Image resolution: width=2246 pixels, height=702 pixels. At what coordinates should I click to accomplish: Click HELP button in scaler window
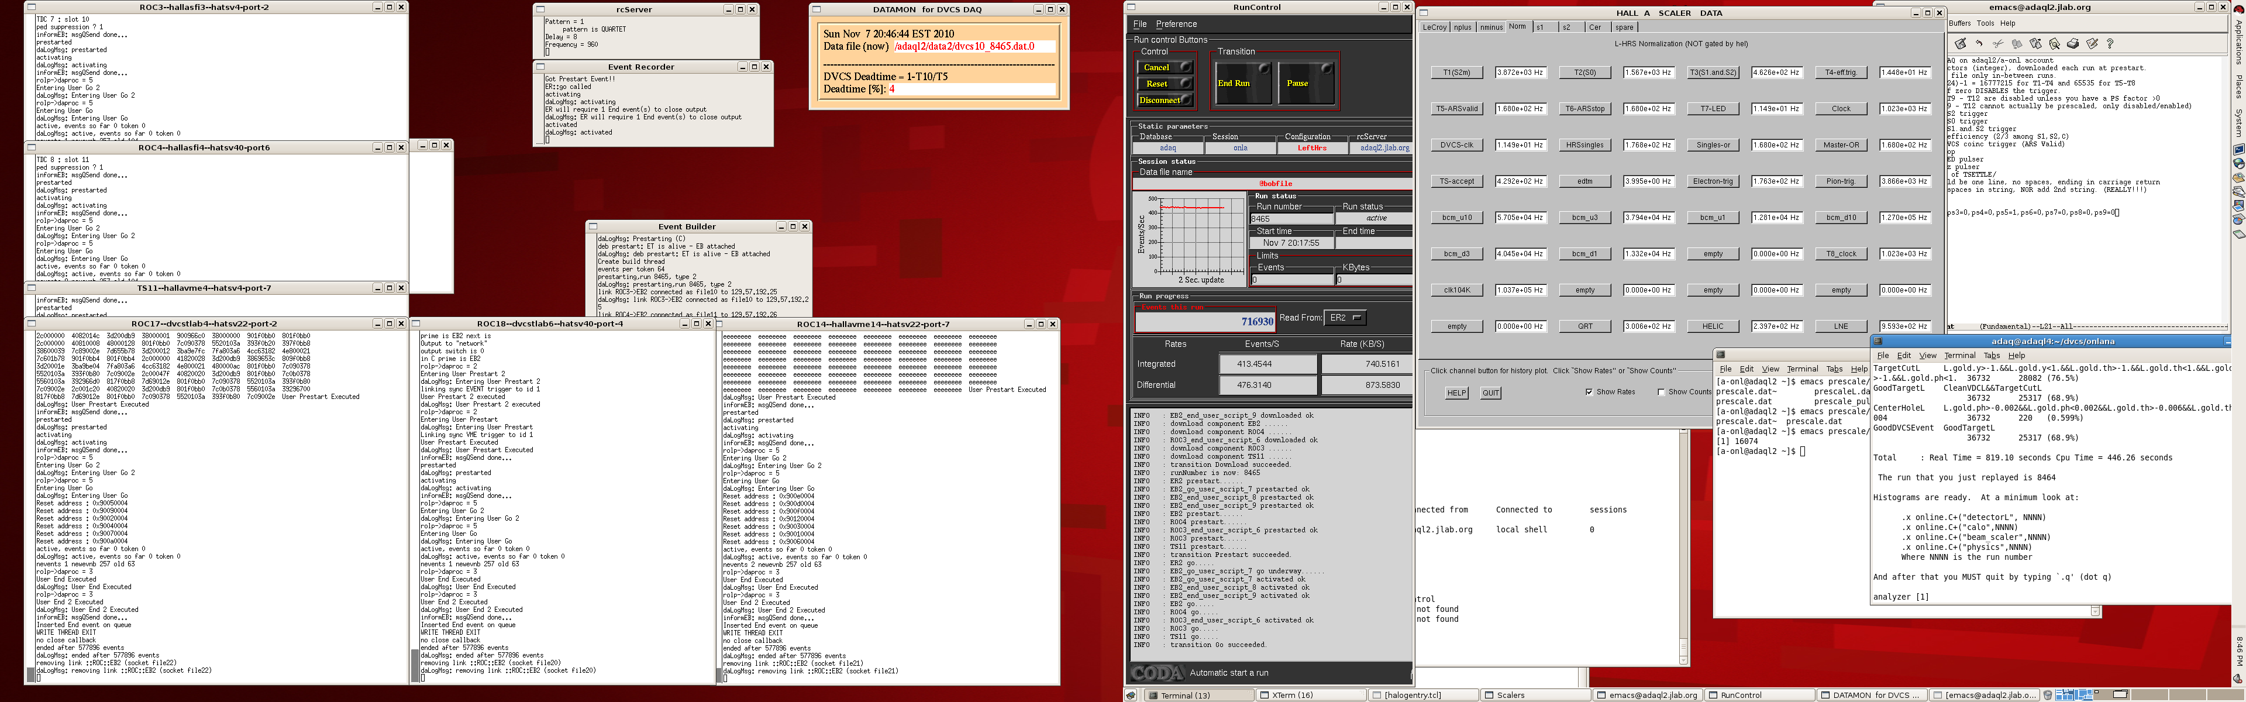(x=1456, y=393)
